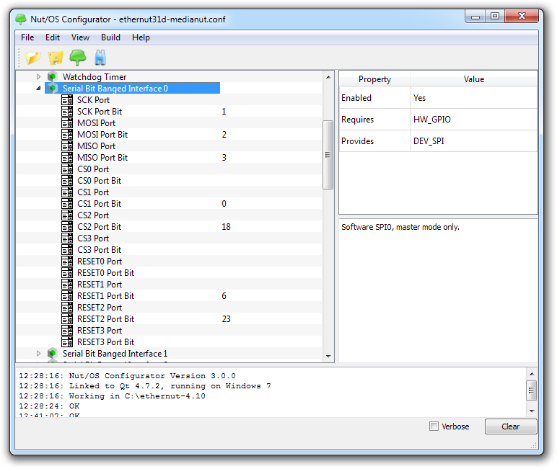Select the RESET0 Port Bit row

click(169, 273)
